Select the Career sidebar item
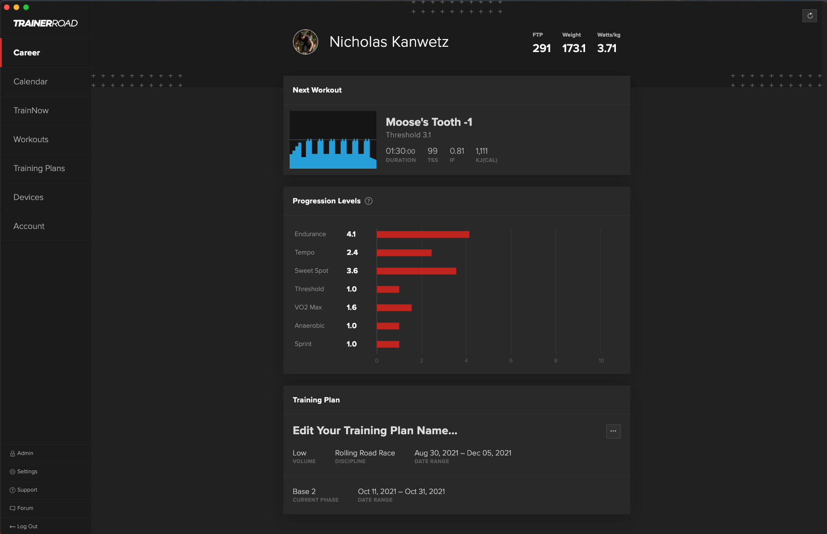 46,53
